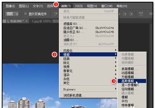Viewport: 155px width, 108px height.
Task: Close the 层 1, RGB/8# document tab
Action: click(x=27, y=21)
